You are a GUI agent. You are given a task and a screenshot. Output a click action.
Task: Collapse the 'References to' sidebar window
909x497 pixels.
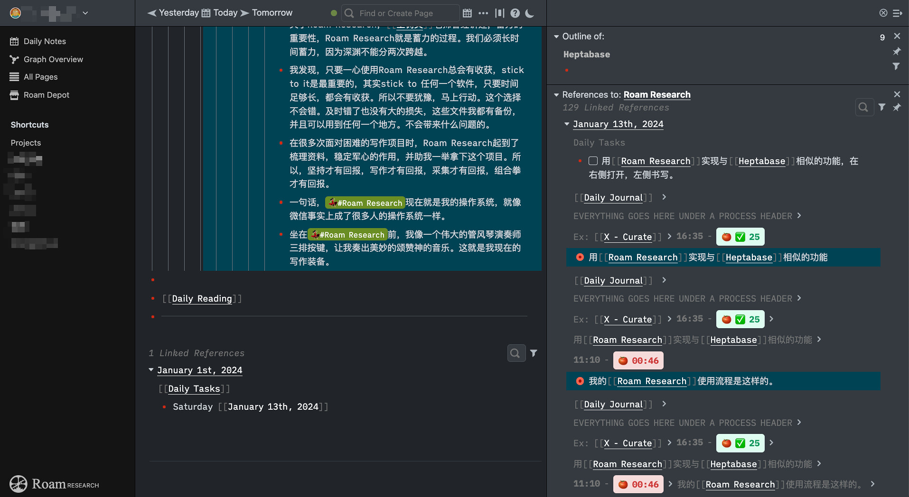coord(556,95)
